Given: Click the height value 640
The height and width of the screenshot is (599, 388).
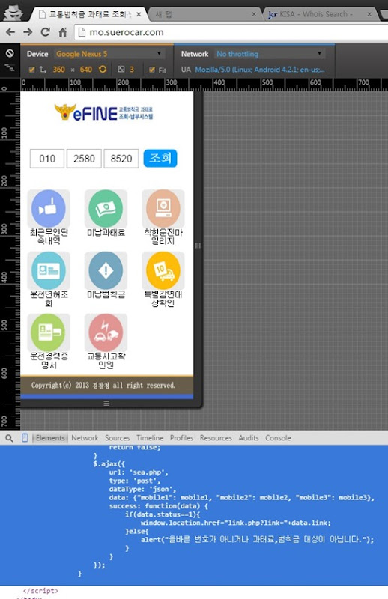Looking at the screenshot, I should (86, 70).
